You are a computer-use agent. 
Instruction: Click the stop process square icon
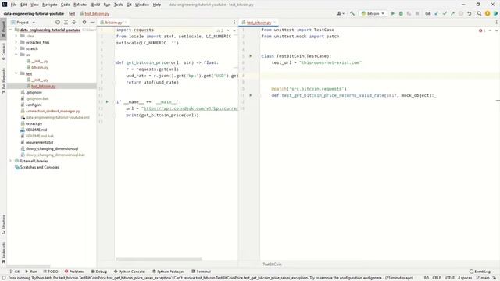pyautogui.click(x=417, y=14)
